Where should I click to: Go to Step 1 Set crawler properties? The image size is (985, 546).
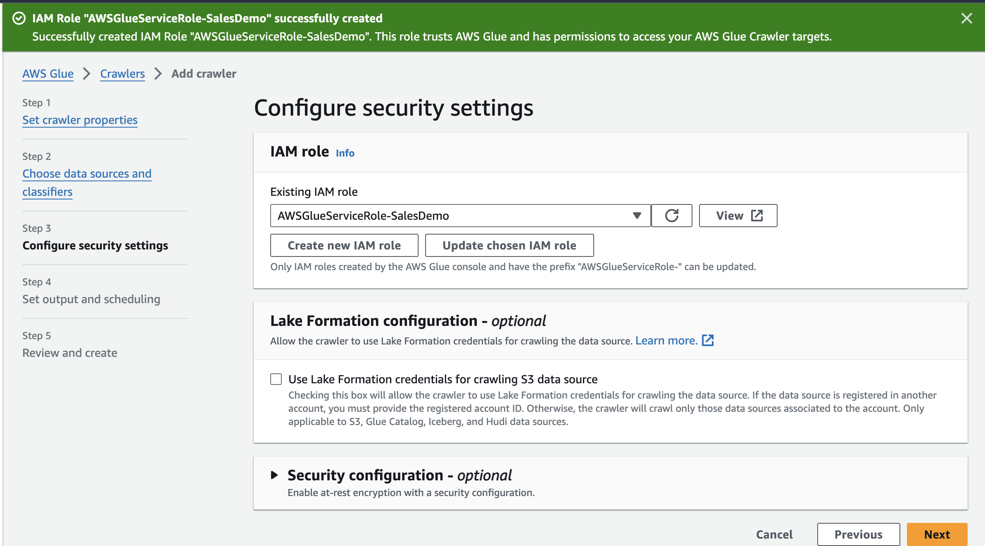80,120
